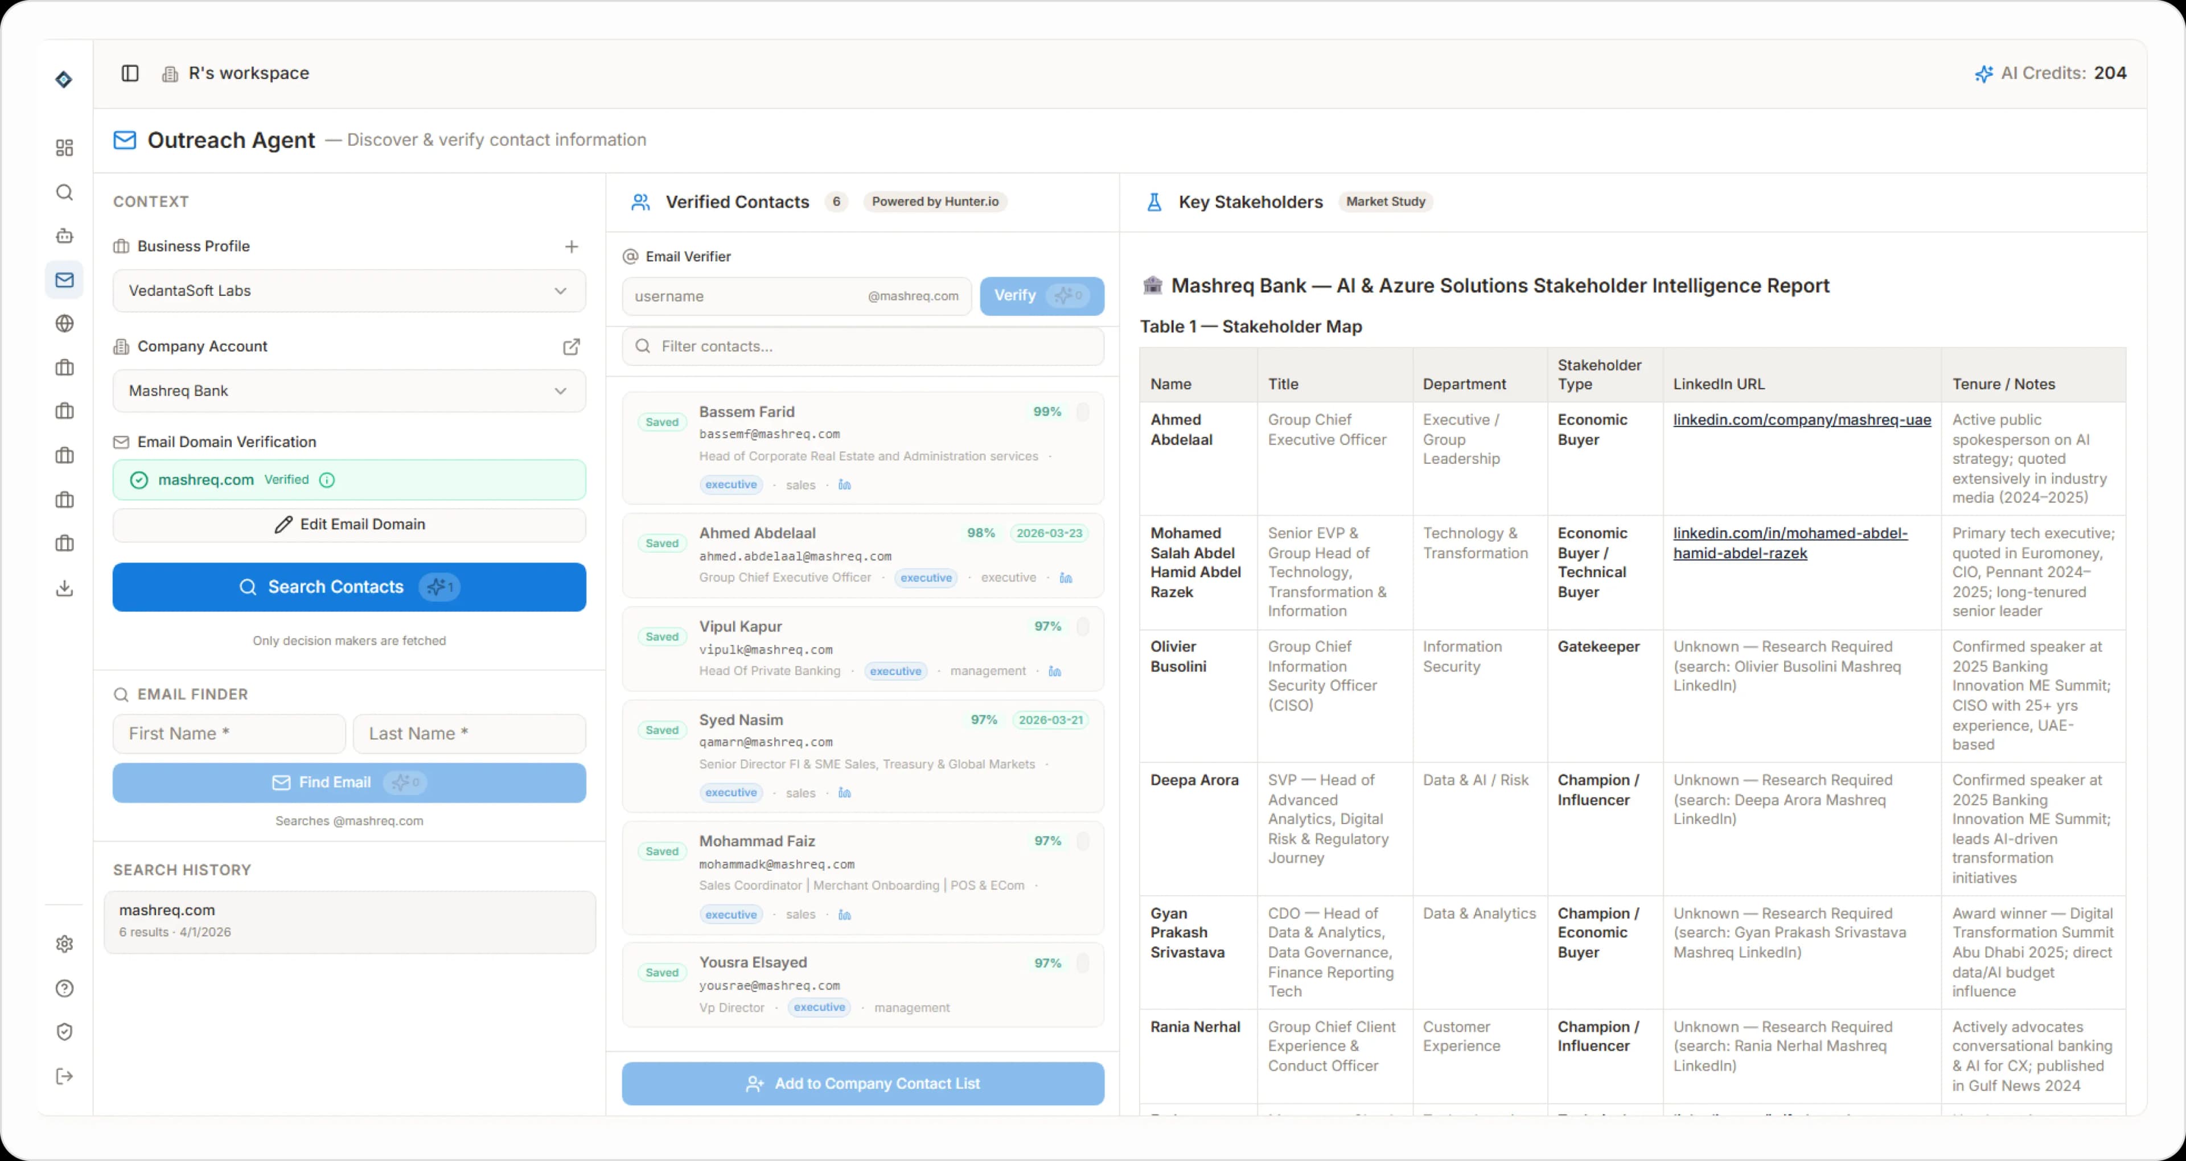Image resolution: width=2186 pixels, height=1161 pixels.
Task: Click the AI Credits sparkle icon
Action: point(1983,74)
